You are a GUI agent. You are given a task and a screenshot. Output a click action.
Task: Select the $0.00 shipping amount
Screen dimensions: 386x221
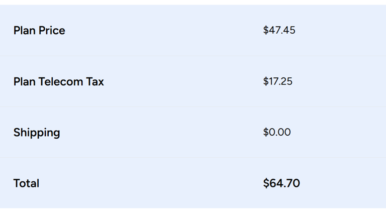click(277, 132)
